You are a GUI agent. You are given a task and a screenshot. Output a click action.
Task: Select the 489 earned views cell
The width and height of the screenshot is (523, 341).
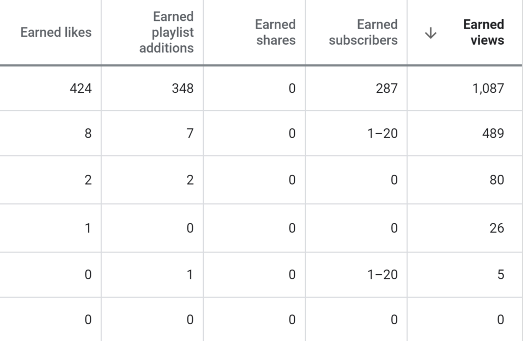(493, 134)
